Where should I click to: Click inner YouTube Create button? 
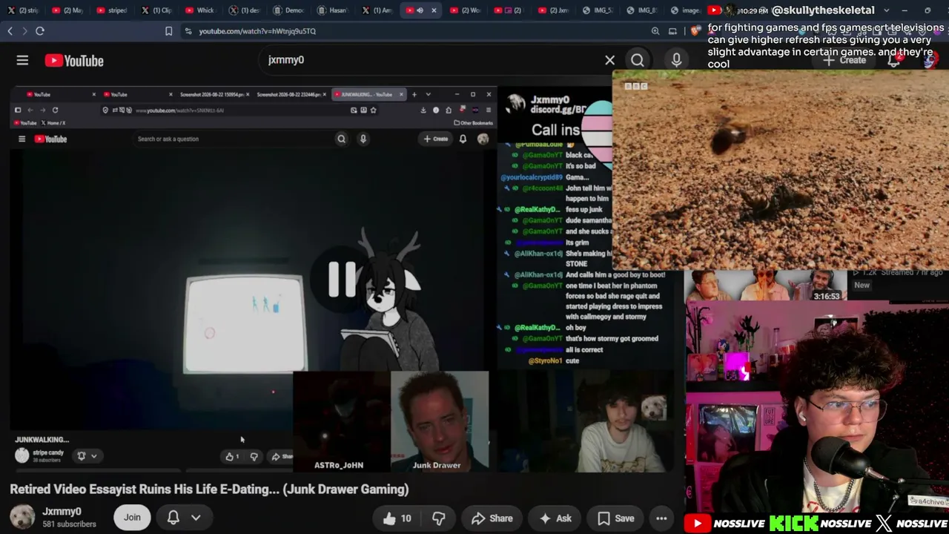(436, 139)
